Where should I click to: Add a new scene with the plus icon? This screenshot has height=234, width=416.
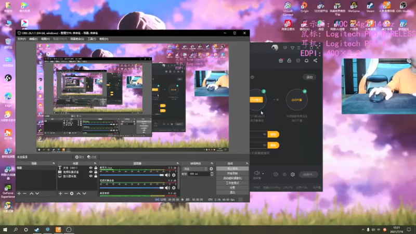[19, 193]
